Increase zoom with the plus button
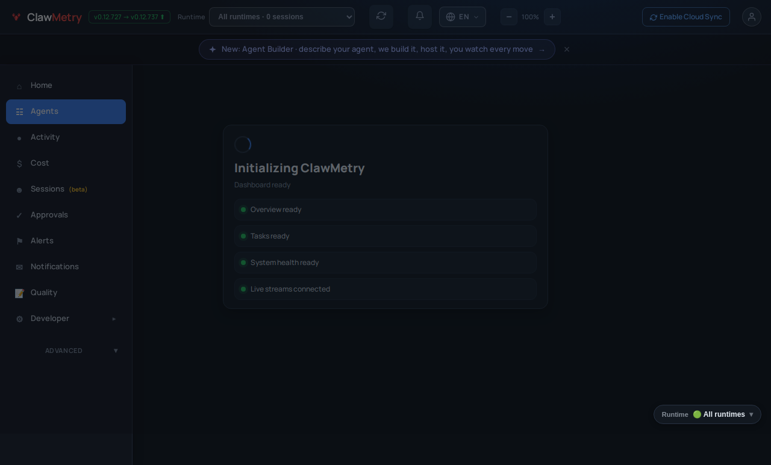Image resolution: width=771 pixels, height=465 pixels. coord(552,17)
